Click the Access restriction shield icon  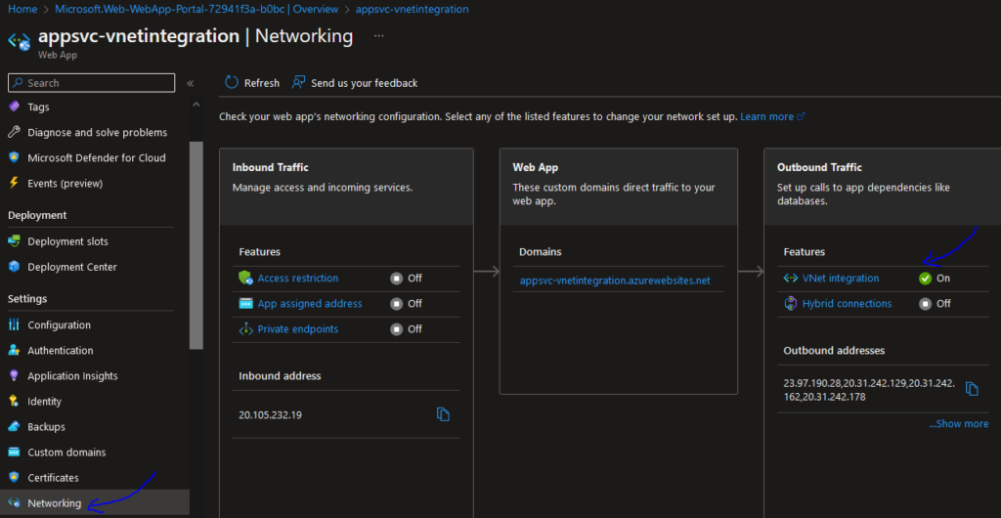point(245,279)
